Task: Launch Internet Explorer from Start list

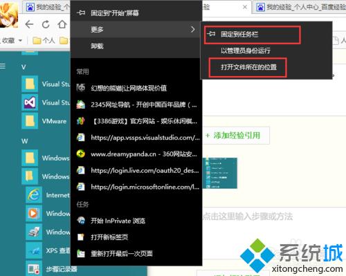Action: click(x=48, y=195)
